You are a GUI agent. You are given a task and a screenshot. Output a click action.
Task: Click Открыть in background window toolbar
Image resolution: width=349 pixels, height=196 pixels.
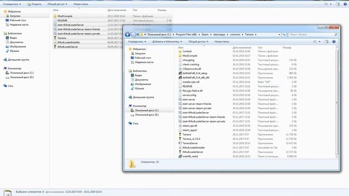tap(34, 4)
